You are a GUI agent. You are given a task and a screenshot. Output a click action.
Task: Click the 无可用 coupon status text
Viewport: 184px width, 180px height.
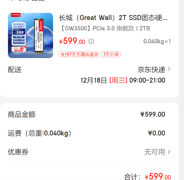click(155, 152)
